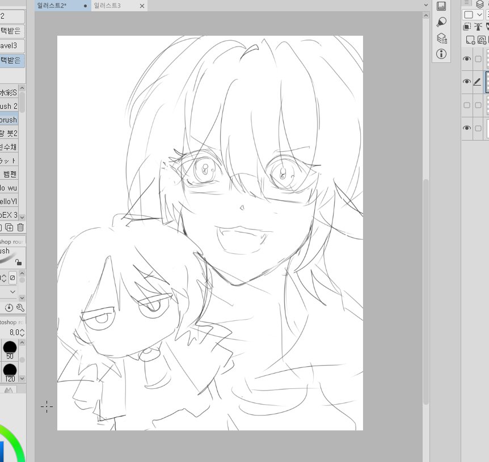The height and width of the screenshot is (462, 489).
Task: Reset tool properties to initial settings
Action: 9,308
